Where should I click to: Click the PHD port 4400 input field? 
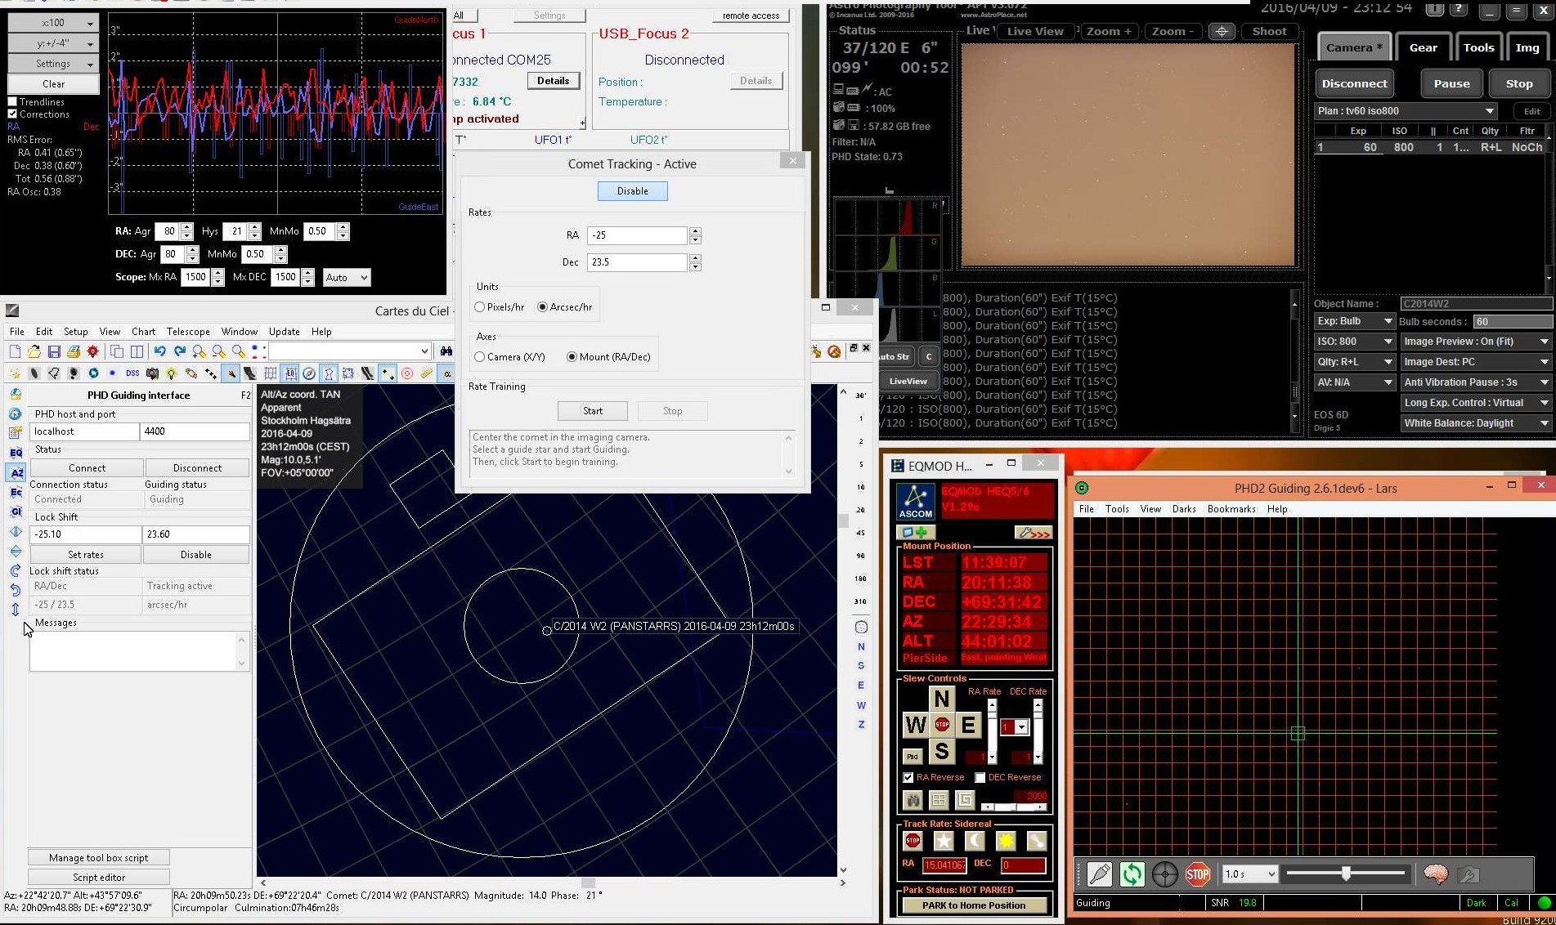195,431
